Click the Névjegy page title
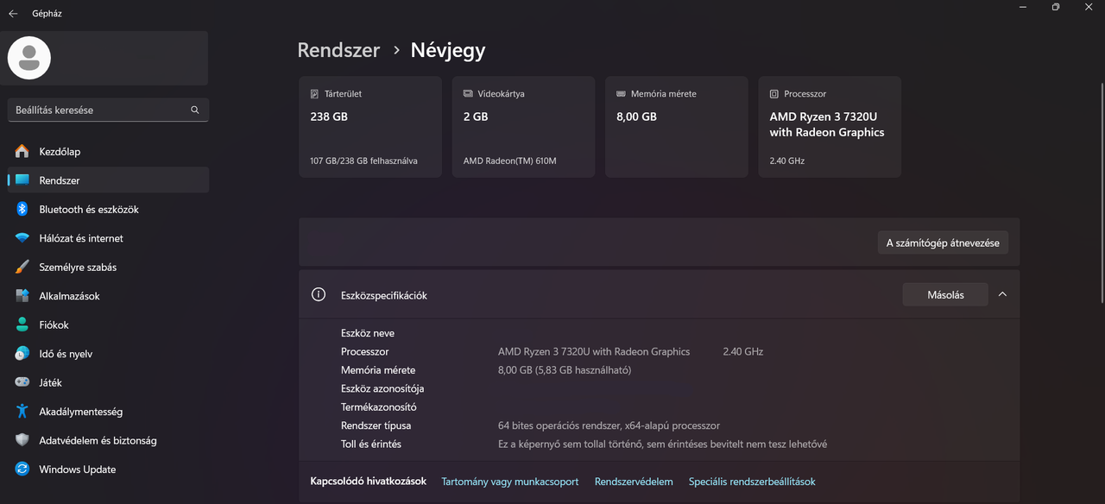This screenshot has width=1105, height=504. [448, 50]
